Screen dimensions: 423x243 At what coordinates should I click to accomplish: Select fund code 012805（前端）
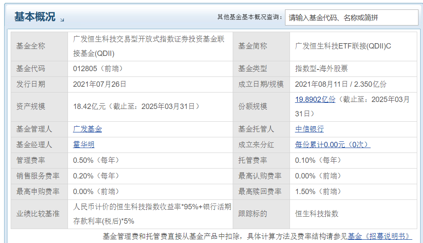[98, 69]
